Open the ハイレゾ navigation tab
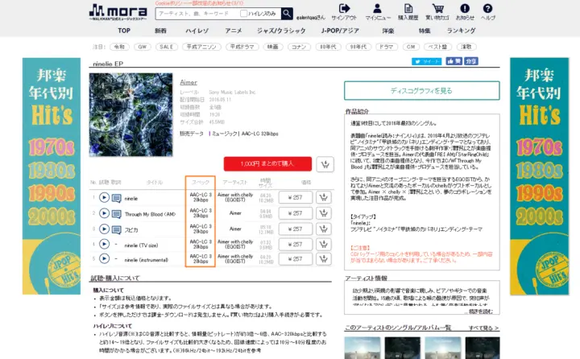Screen dimensions: 580x359 [x=197, y=31]
